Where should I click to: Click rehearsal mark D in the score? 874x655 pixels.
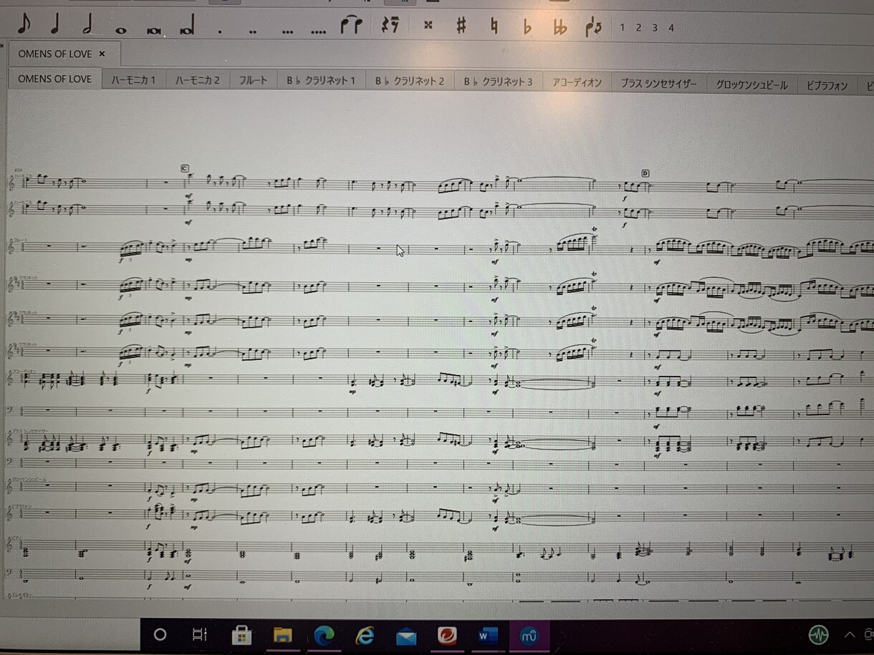click(x=645, y=173)
